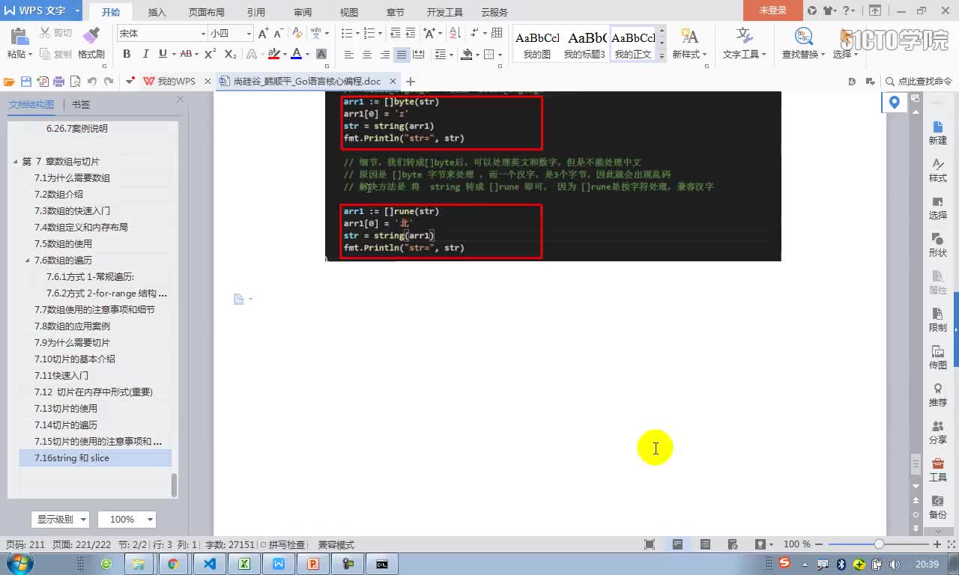Click the Format Painter (格式刷) icon

tap(91, 37)
